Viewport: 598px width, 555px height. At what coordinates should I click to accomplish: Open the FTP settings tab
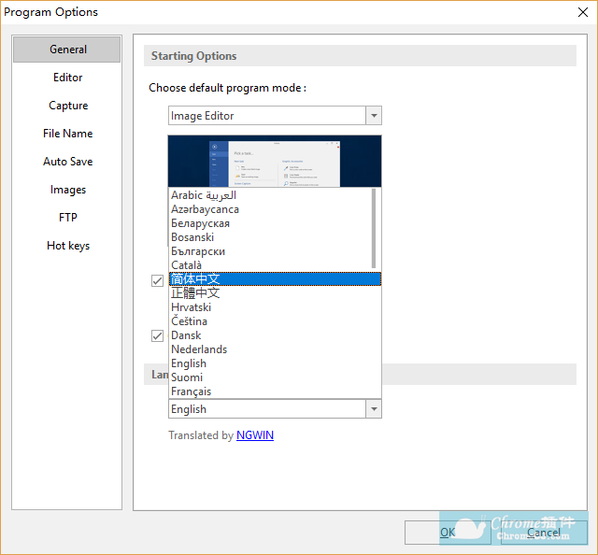click(67, 218)
